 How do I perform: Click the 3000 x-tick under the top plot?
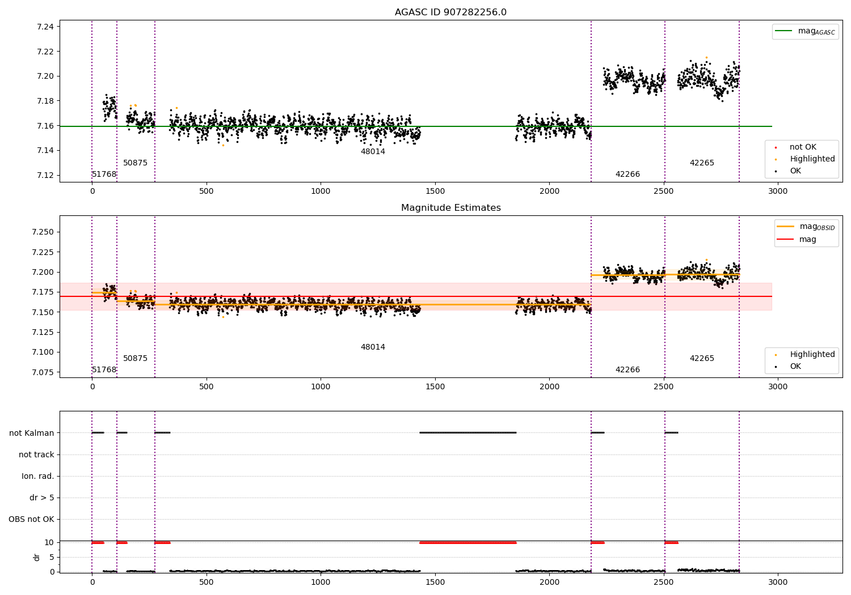(x=778, y=192)
